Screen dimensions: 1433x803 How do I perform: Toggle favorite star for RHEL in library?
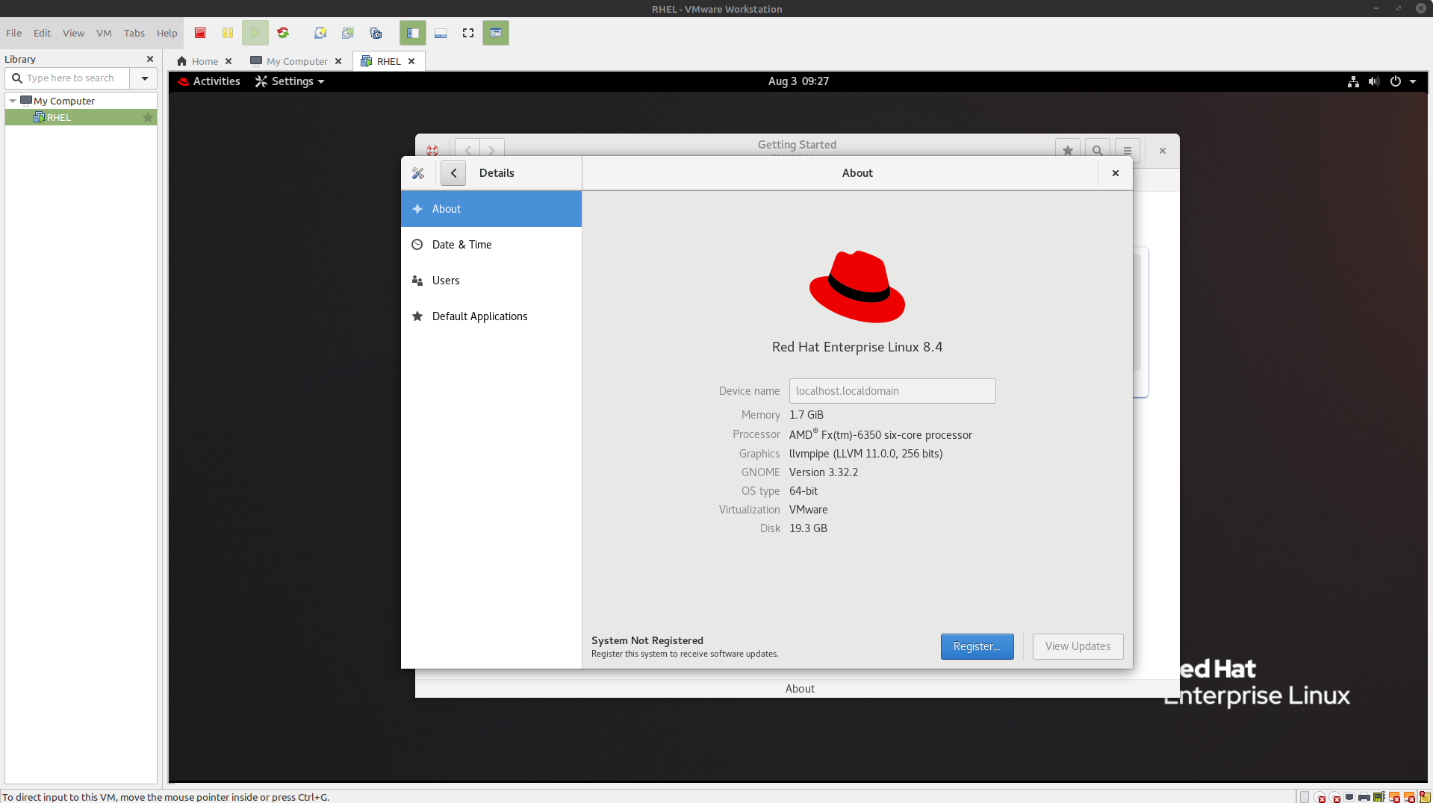click(148, 117)
